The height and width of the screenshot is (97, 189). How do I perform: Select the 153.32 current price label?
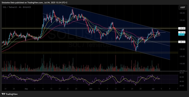click(x=182, y=32)
